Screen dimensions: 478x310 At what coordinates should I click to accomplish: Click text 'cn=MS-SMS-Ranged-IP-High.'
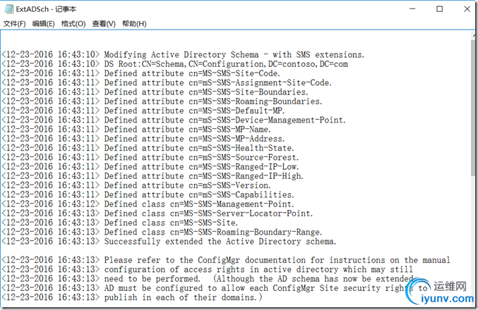point(246,176)
